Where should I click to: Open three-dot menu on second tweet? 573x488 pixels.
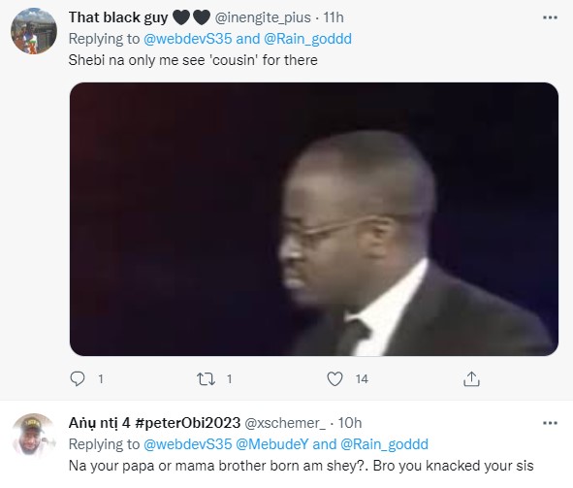(550, 423)
